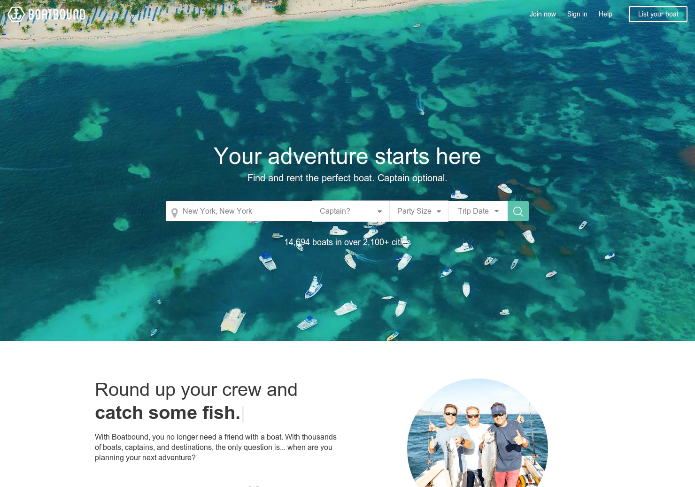Click the Boatbound anchor logo icon

(16, 14)
